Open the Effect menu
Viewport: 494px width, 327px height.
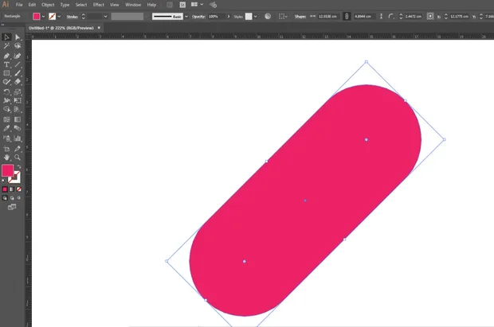(x=98, y=5)
